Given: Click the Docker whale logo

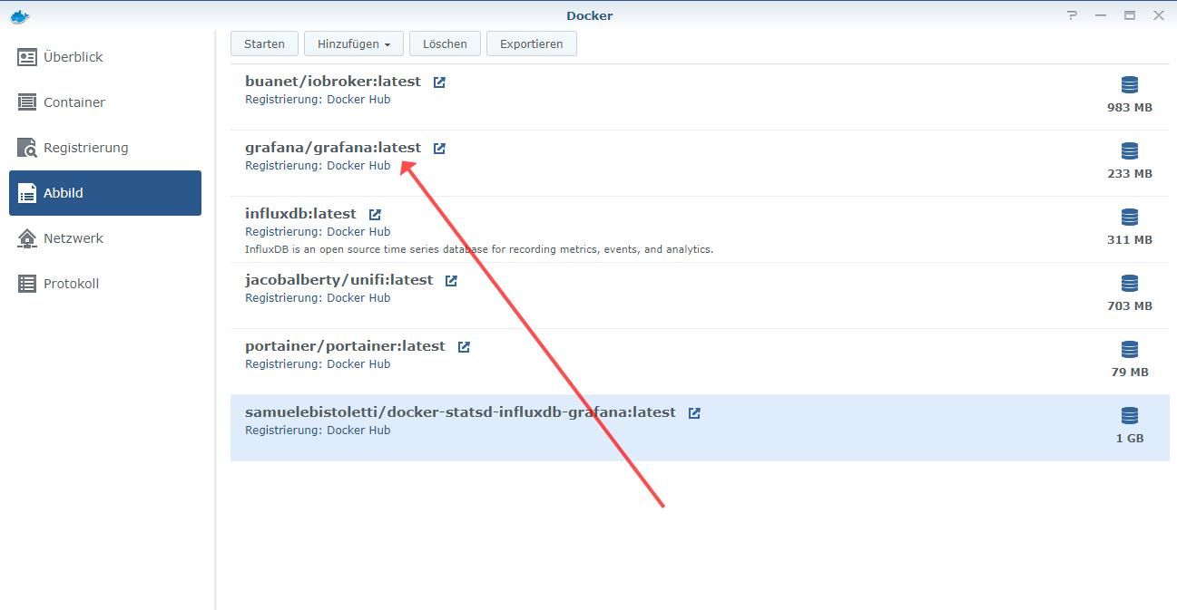Looking at the screenshot, I should (x=19, y=15).
